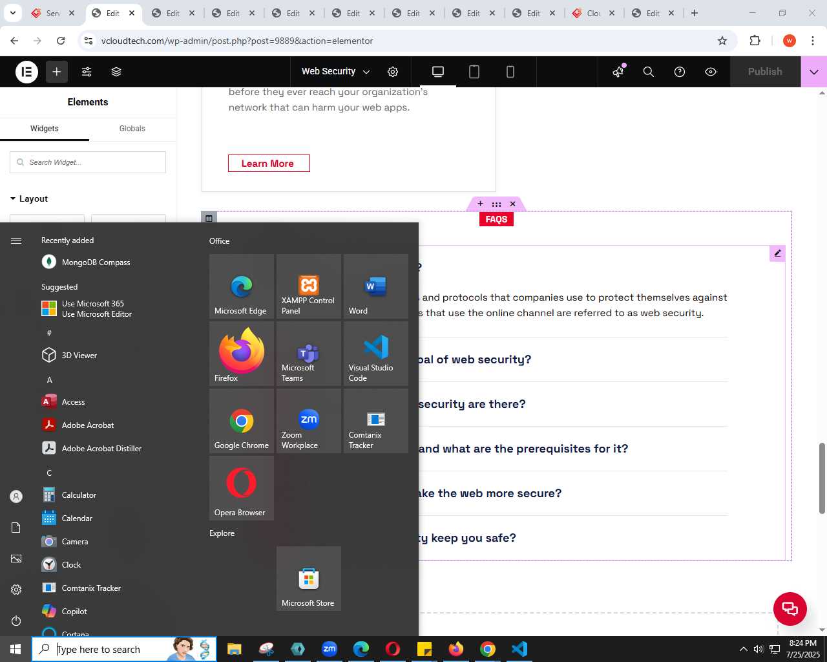Focus the Search Widget field
Viewport: 827px width, 662px height.
click(x=88, y=162)
